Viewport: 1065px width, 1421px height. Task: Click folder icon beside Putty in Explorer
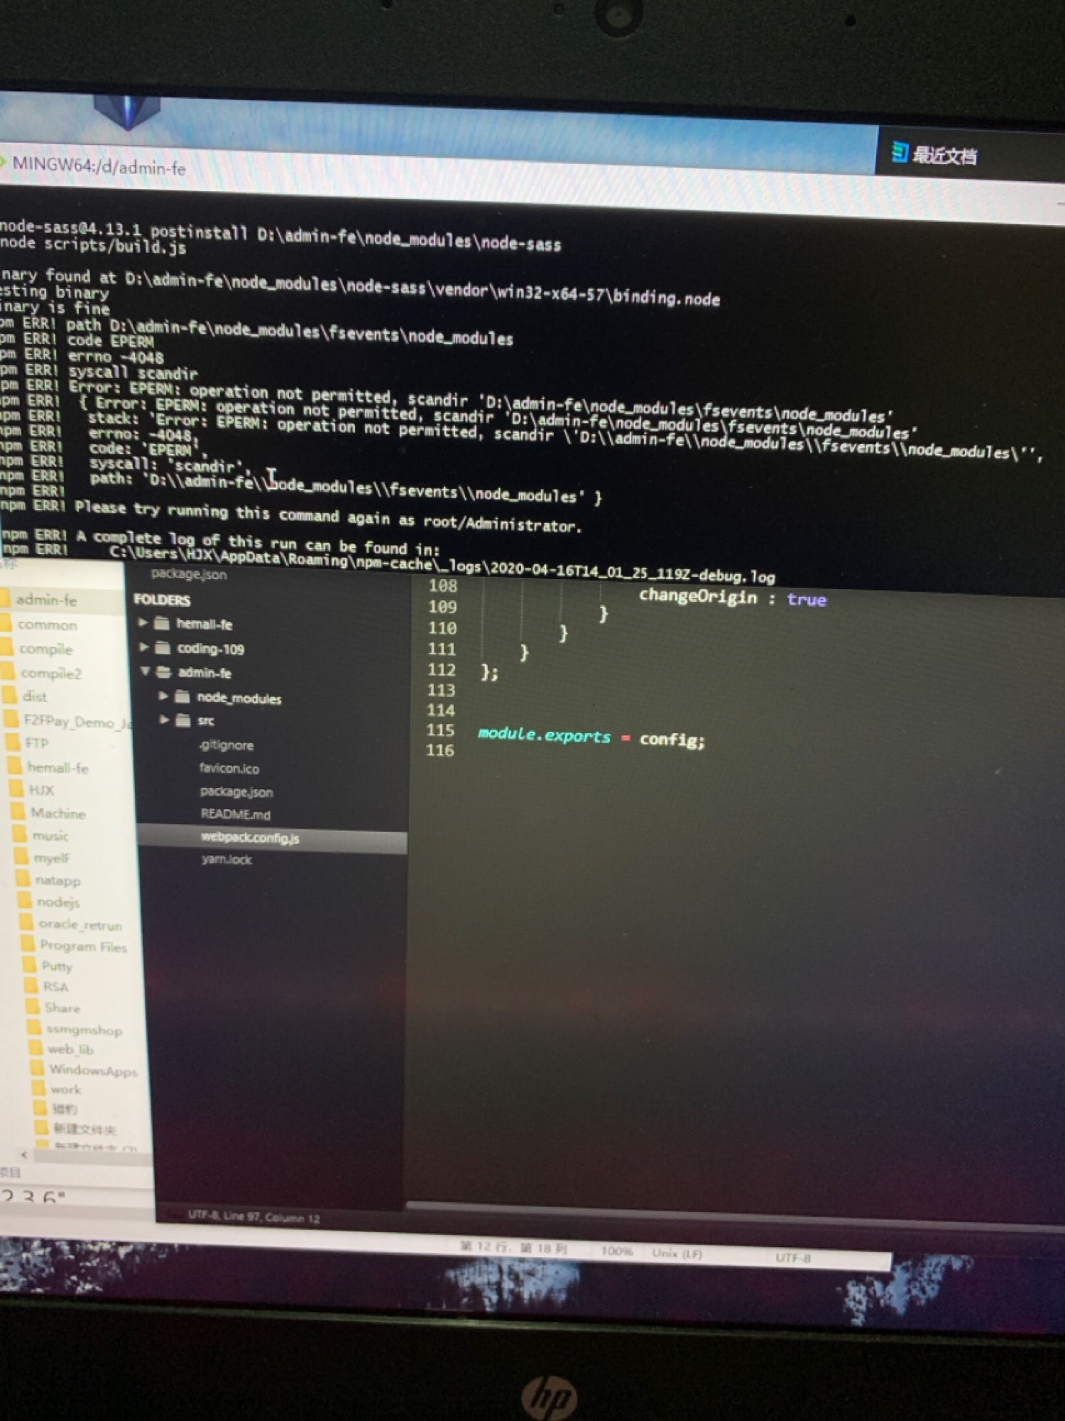click(30, 965)
